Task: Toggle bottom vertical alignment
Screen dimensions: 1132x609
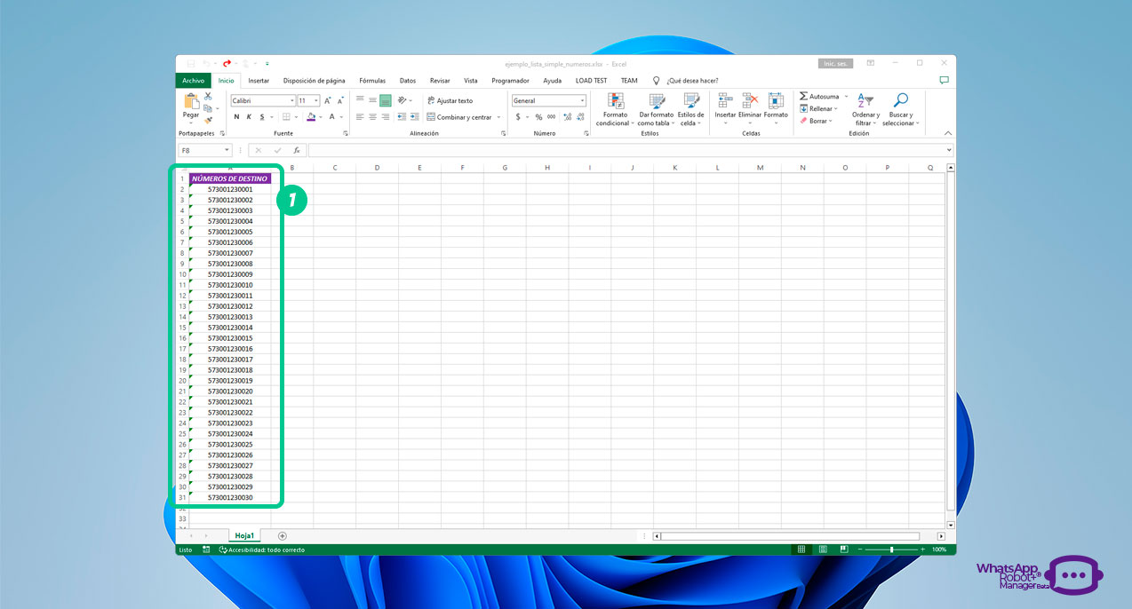Action: 386,101
